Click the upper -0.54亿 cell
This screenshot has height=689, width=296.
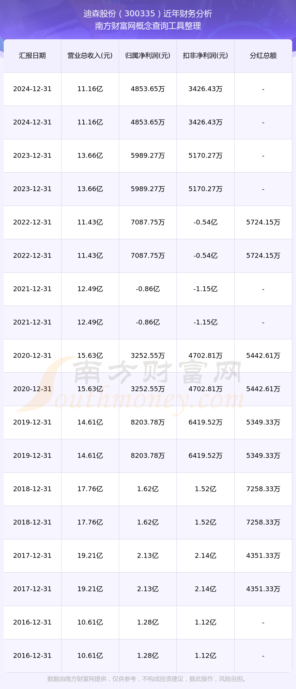pos(205,222)
